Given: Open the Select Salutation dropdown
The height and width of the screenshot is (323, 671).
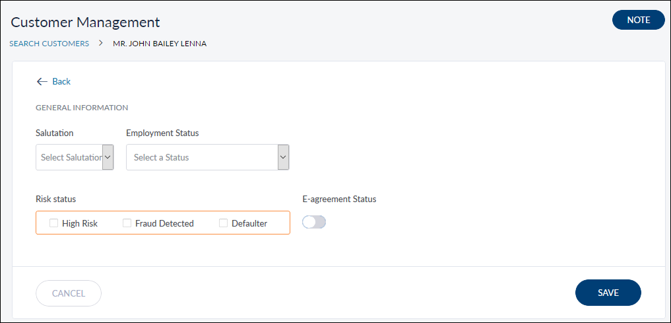Looking at the screenshot, I should click(x=69, y=157).
